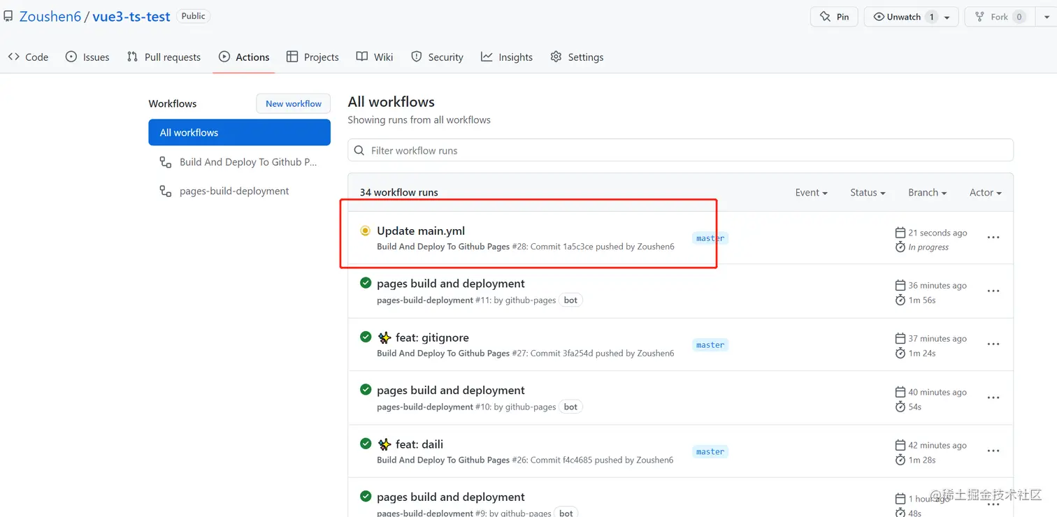Click the '42 minutes ago' timestamp
The height and width of the screenshot is (517, 1057).
pos(937,445)
